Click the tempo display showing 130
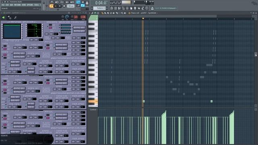Viewport: 258px width, 145px height. 71,6
